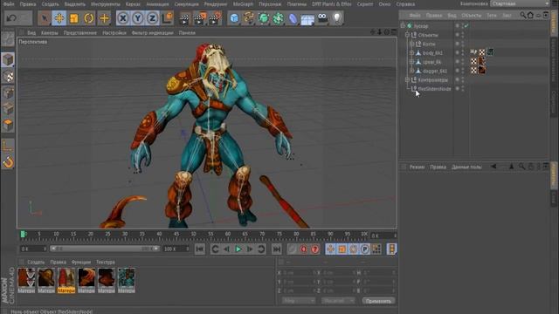Open the floor environment objects icon
Image resolution: width=559 pixels, height=314 pixels.
307,18
